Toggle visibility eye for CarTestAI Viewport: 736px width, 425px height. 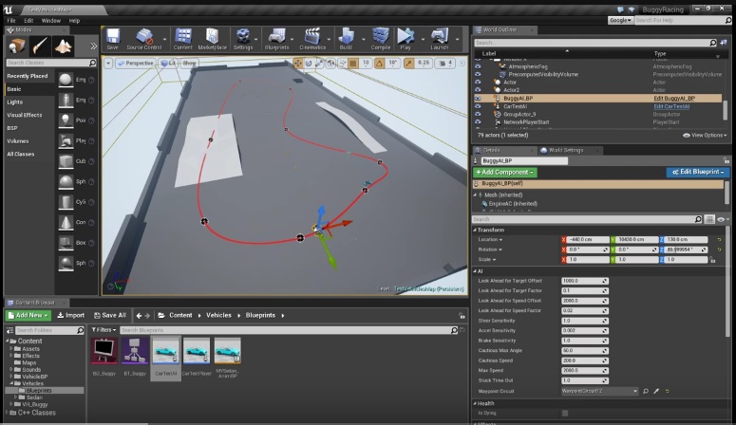coord(478,106)
